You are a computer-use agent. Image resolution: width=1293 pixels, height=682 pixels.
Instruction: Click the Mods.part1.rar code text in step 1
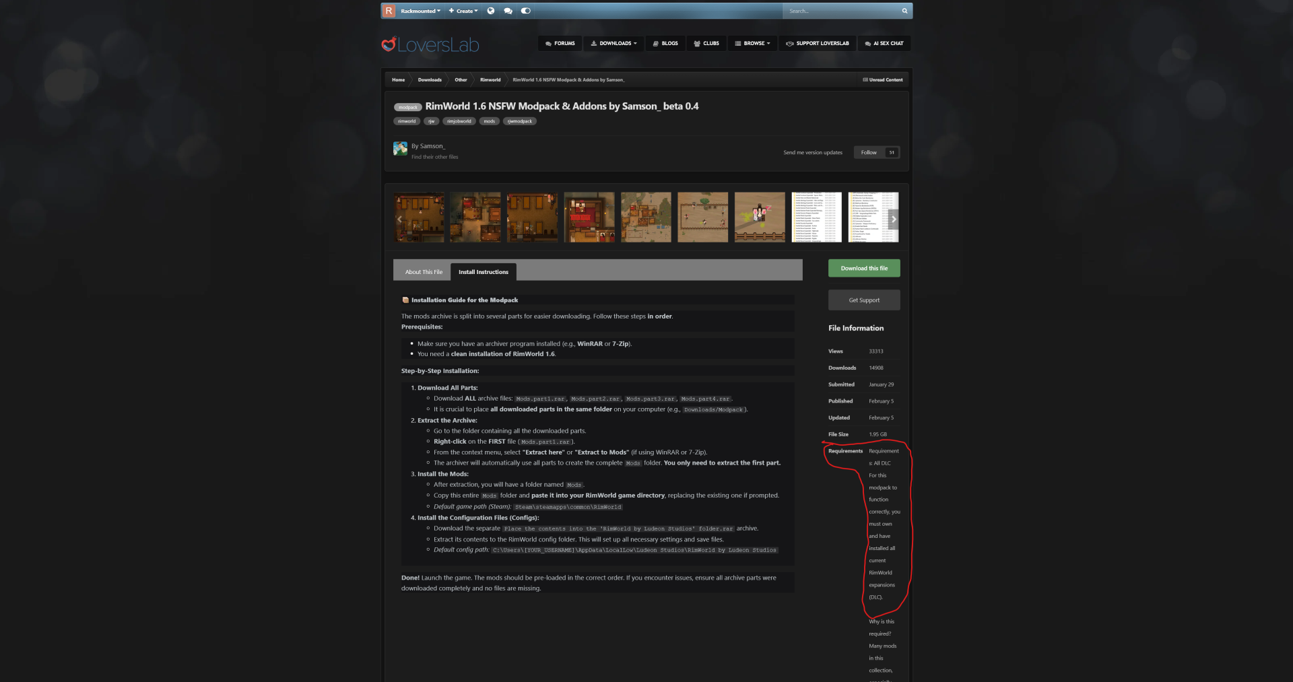coord(540,399)
